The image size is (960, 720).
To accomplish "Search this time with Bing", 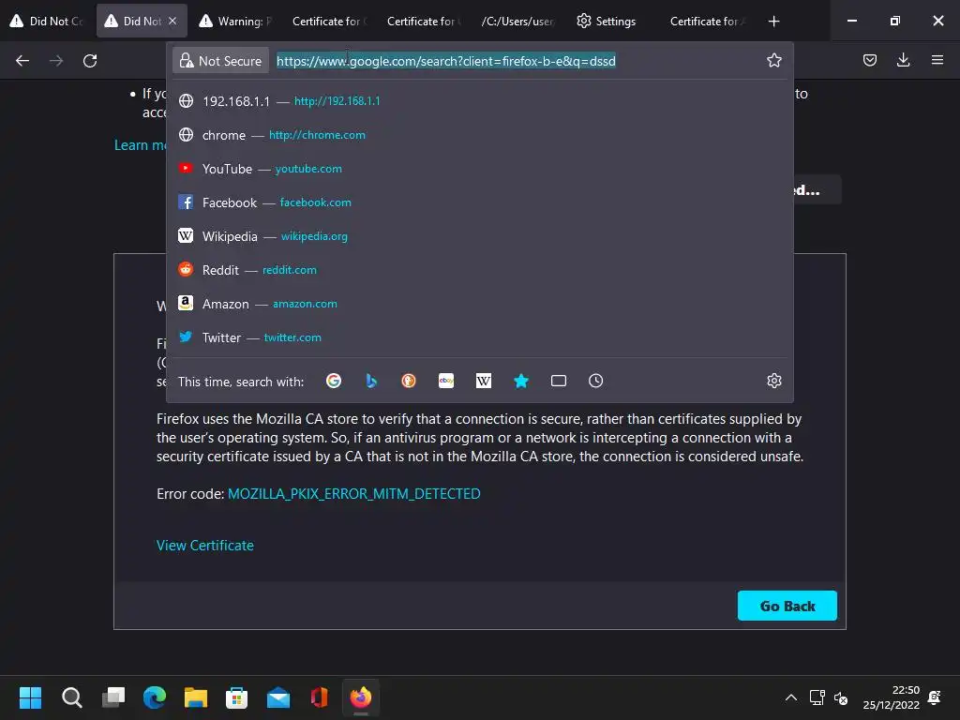I will point(371,381).
